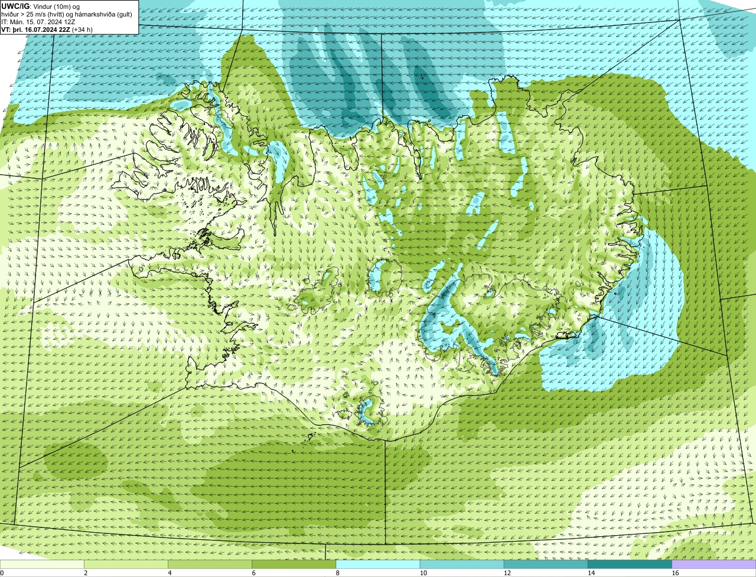Click the '12' scale label under the color bar
Viewport: 756px width, 577px height.
507,573
